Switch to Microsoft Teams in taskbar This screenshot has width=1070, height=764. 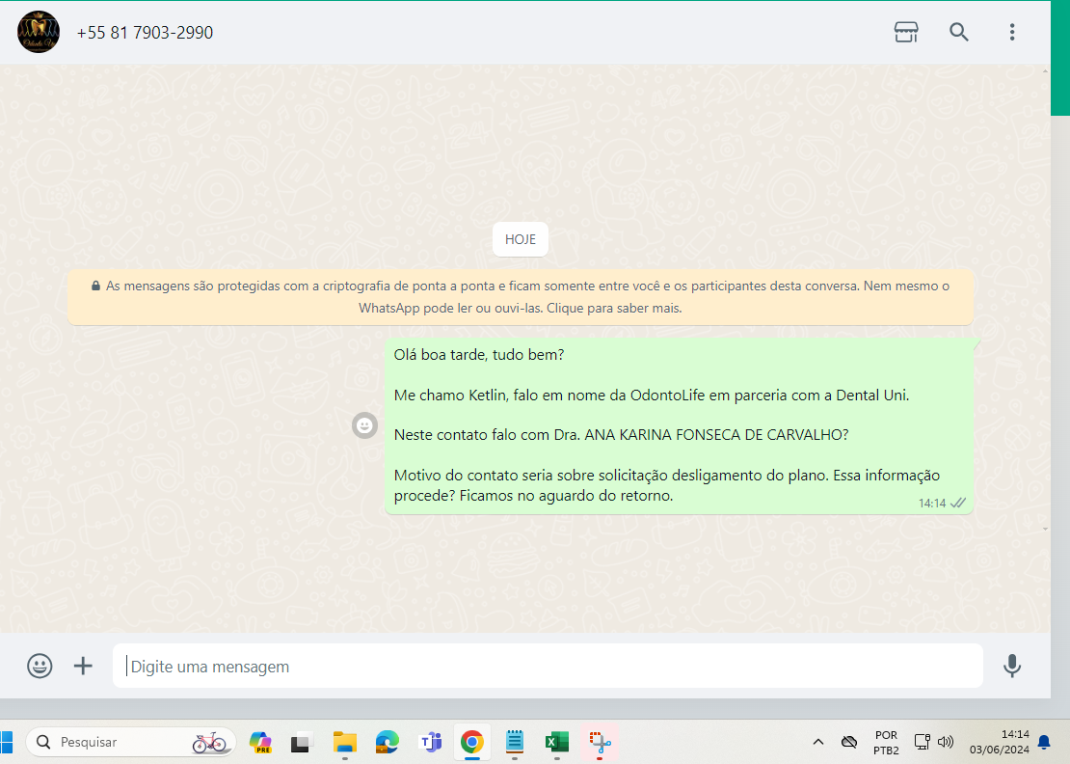point(430,742)
